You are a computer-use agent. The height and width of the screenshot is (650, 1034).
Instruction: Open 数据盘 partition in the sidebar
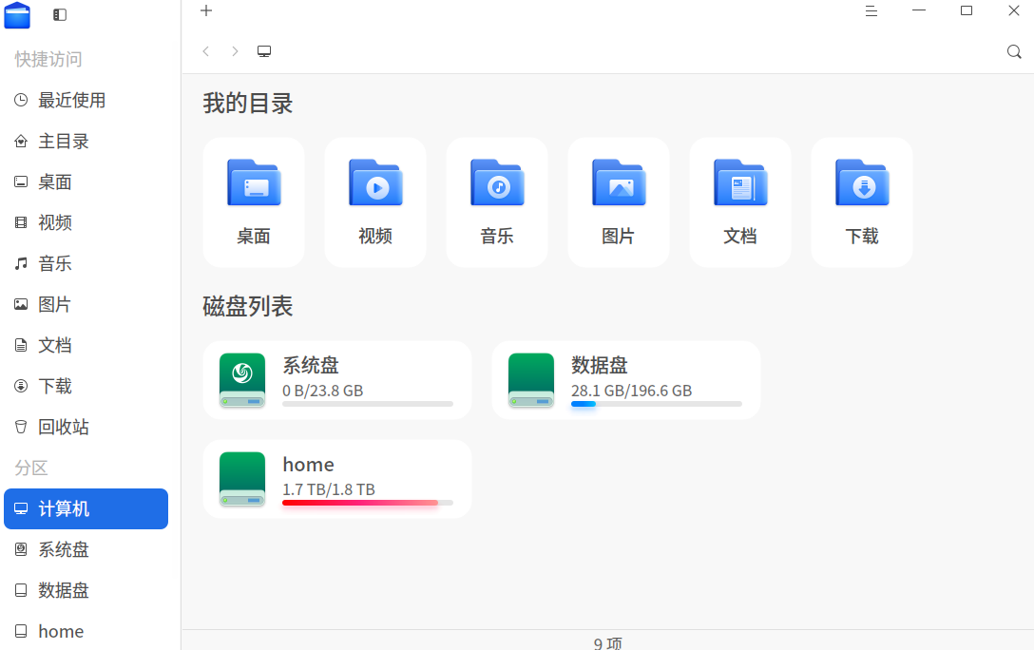coord(86,591)
